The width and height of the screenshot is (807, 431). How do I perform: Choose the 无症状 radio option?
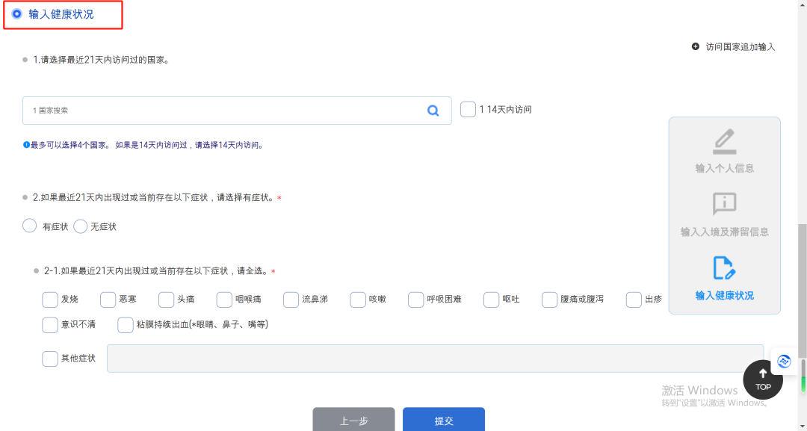coord(81,226)
